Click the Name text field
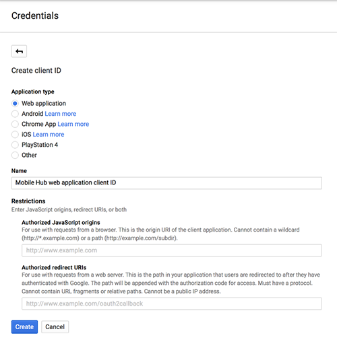The width and height of the screenshot is (337, 344). click(x=166, y=183)
